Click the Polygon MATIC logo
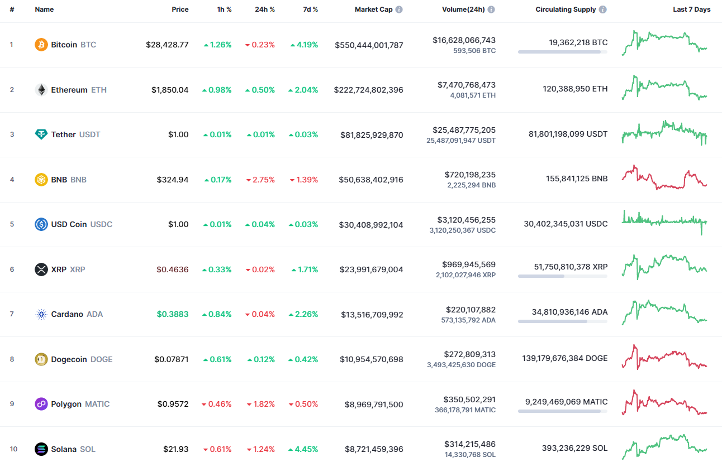722x467 pixels. click(x=40, y=404)
